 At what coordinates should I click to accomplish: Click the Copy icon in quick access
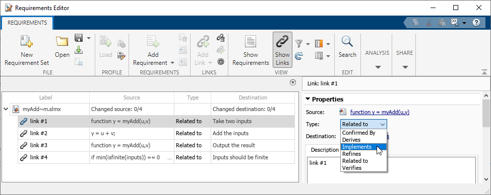tap(416, 23)
